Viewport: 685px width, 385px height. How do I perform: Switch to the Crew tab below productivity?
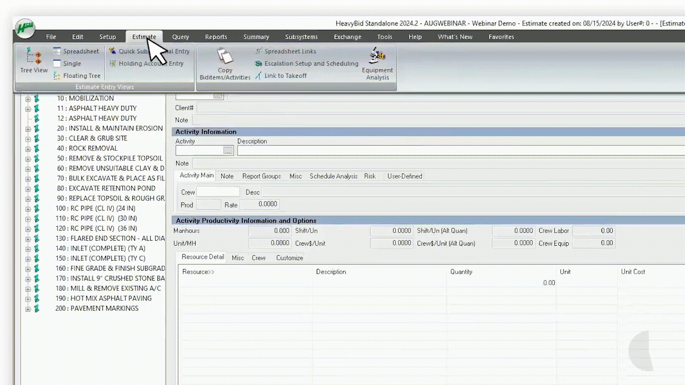coord(258,258)
